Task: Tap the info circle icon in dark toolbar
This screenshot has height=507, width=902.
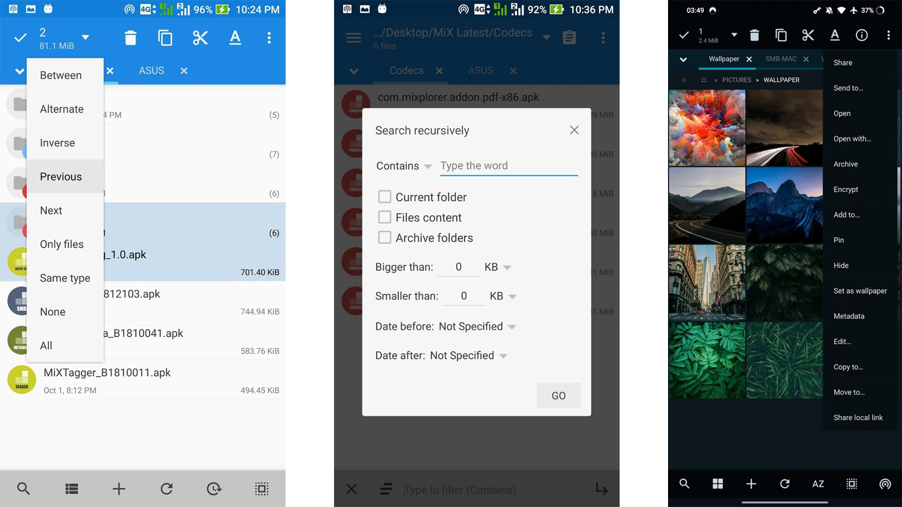Action: pos(861,35)
